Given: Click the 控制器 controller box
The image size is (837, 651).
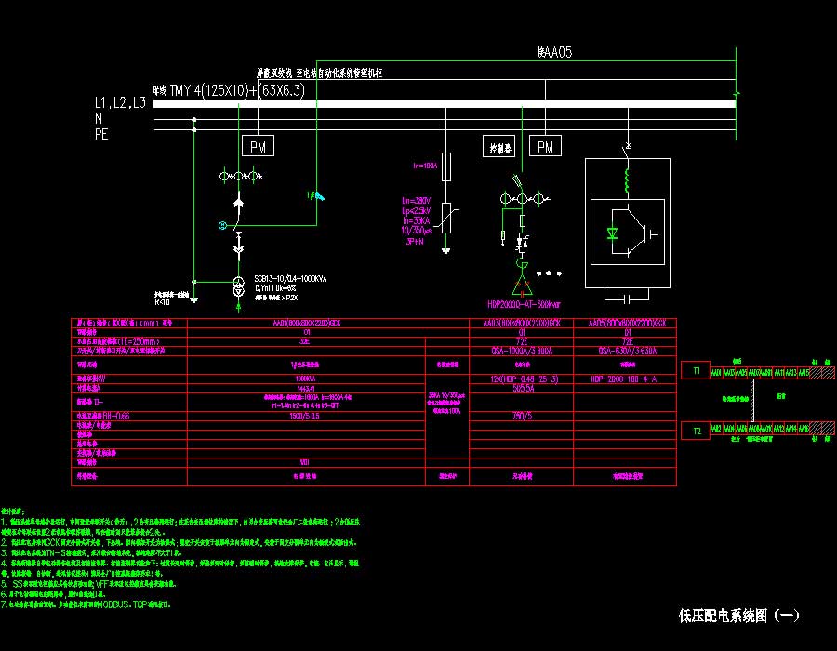Looking at the screenshot, I should 499,146.
